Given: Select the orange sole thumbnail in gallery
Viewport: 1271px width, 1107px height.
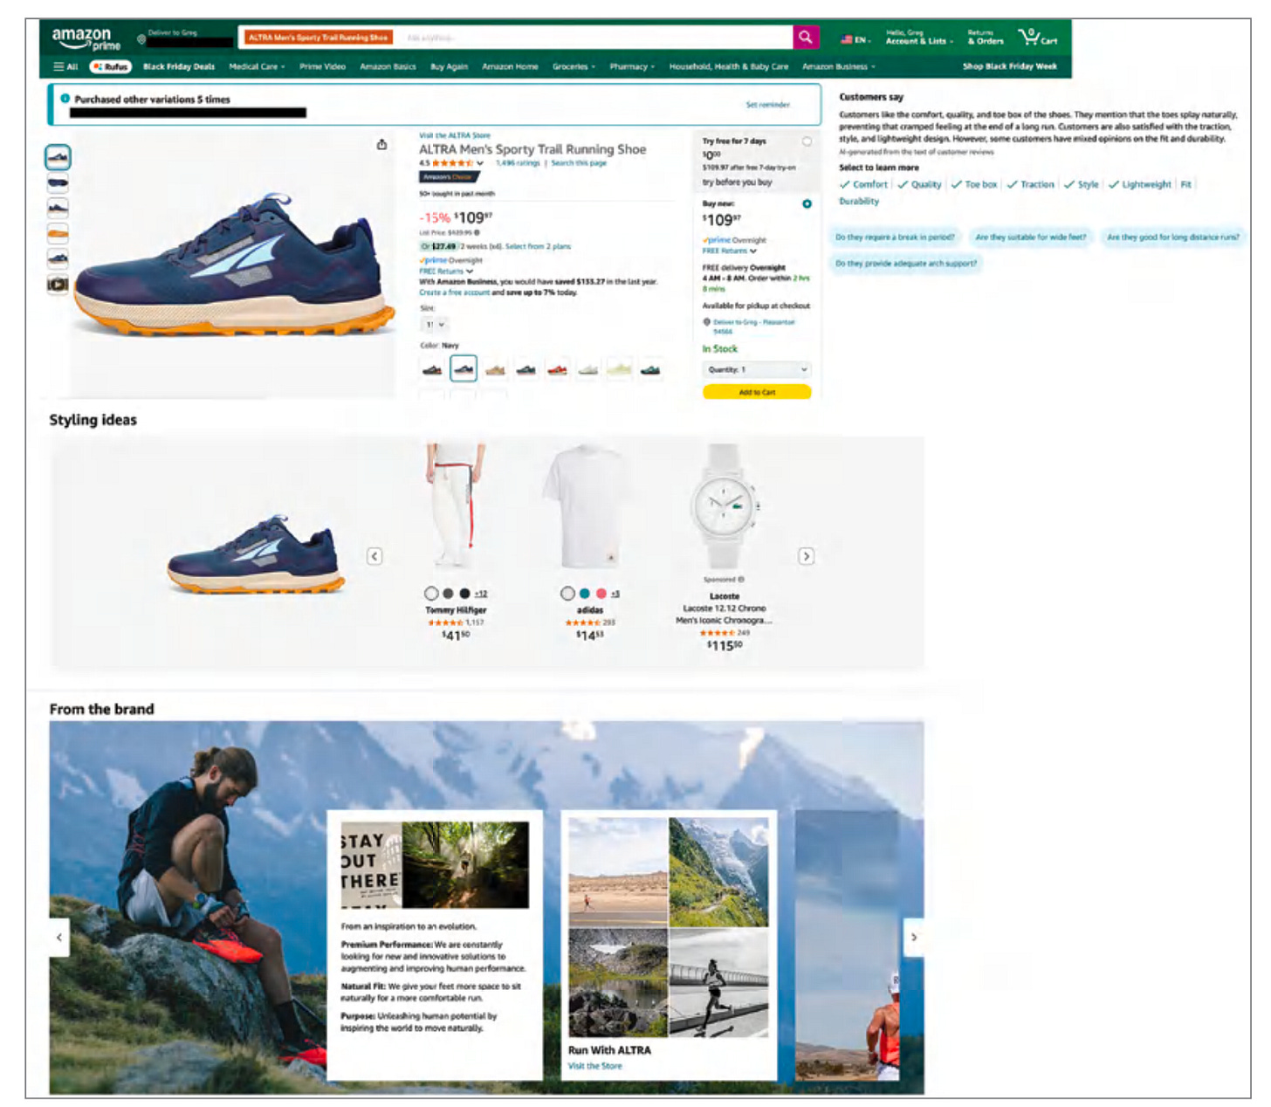Looking at the screenshot, I should point(58,233).
